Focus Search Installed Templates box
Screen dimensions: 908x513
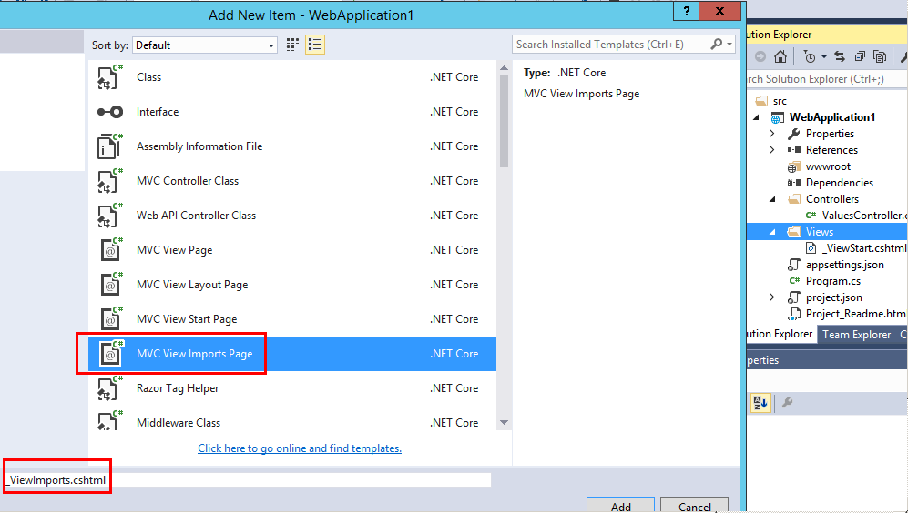pyautogui.click(x=611, y=45)
